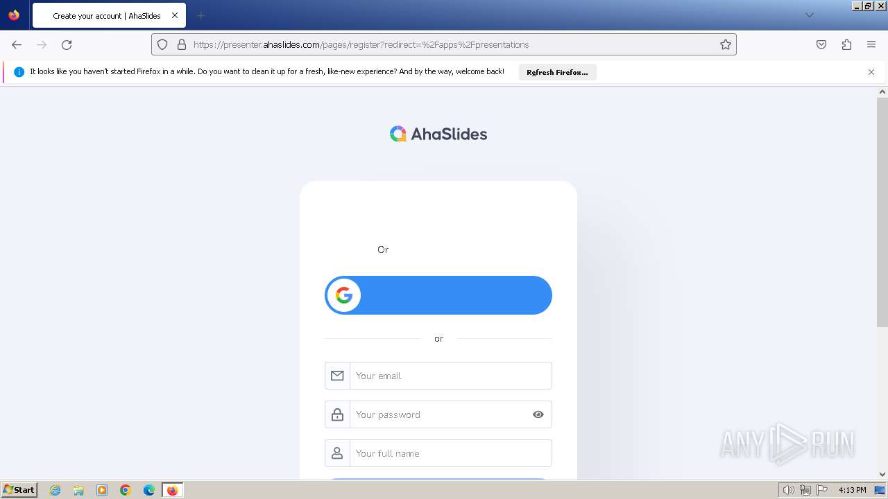The height and width of the screenshot is (499, 888).
Task: Click the Firefox taskbar button
Action: click(x=172, y=490)
